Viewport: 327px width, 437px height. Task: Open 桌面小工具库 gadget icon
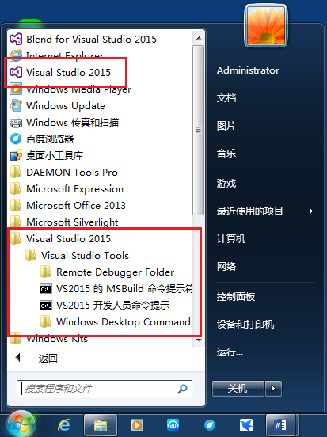[x=16, y=155]
